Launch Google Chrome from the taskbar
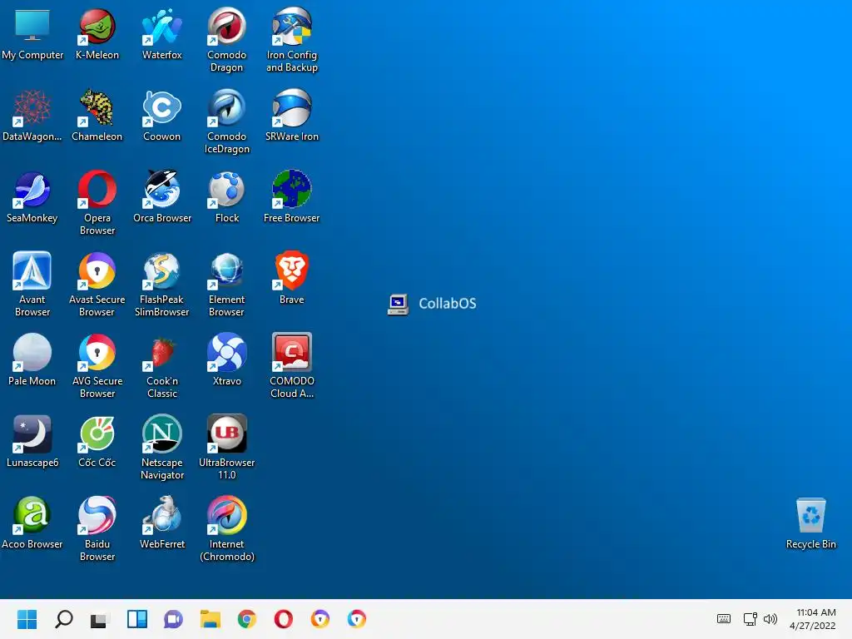 pos(246,619)
